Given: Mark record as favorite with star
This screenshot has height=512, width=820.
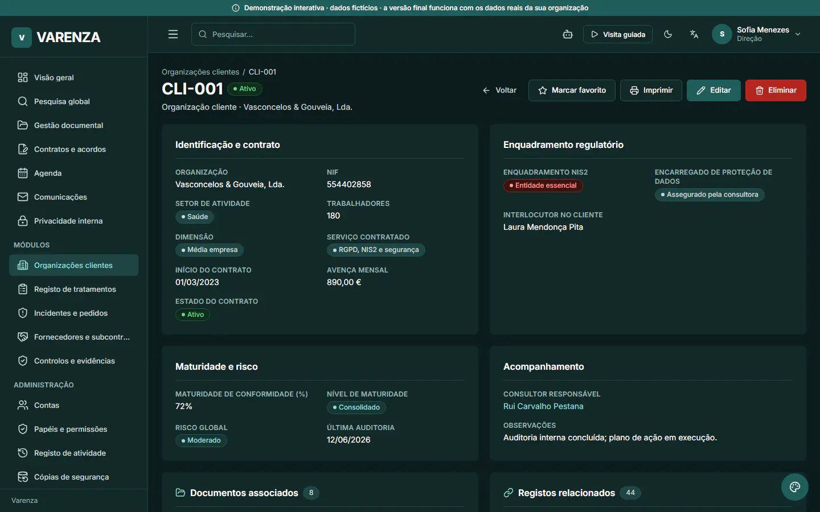Looking at the screenshot, I should [572, 90].
